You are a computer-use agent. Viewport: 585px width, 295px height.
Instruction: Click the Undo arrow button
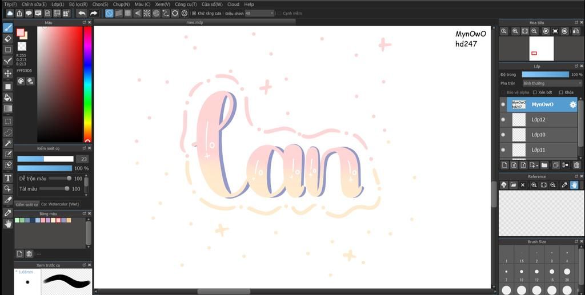pos(82,14)
